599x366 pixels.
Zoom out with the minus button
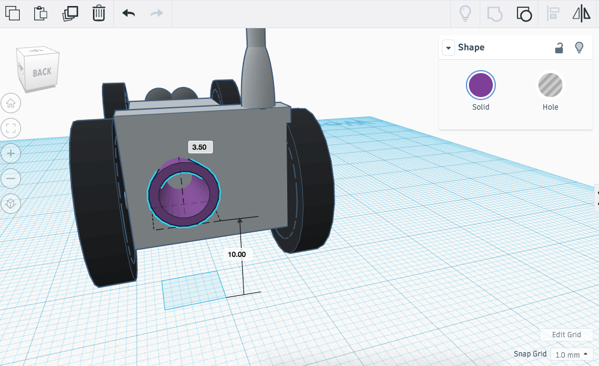click(x=11, y=179)
